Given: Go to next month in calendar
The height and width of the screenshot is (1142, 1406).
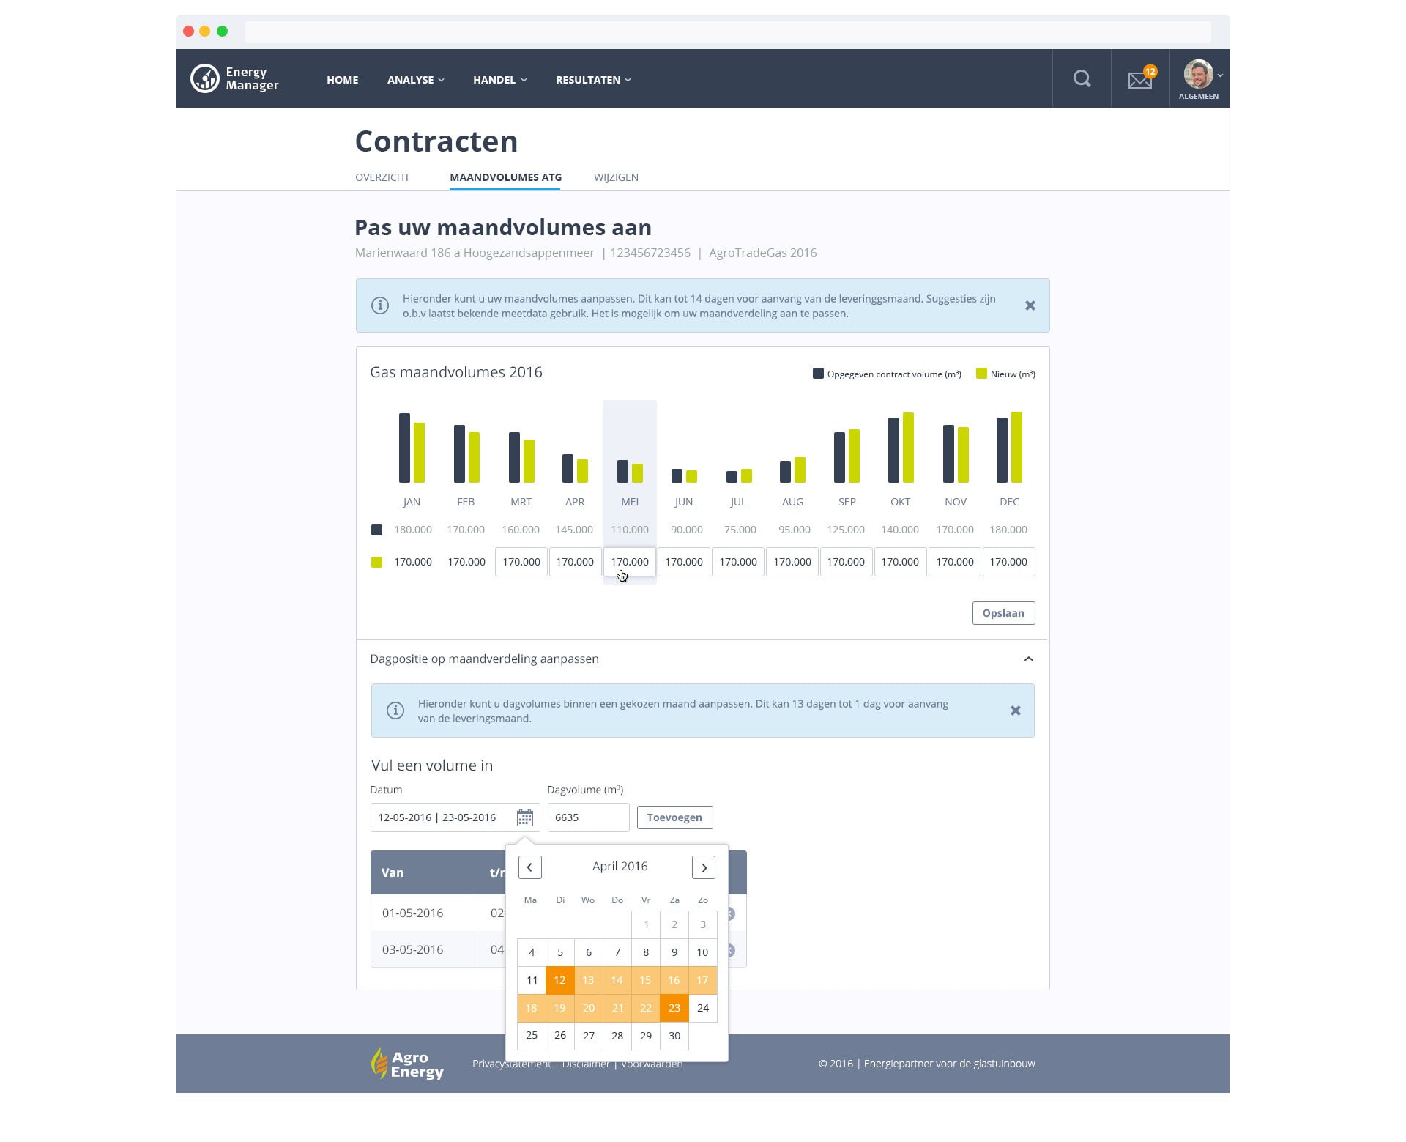Looking at the screenshot, I should [703, 867].
